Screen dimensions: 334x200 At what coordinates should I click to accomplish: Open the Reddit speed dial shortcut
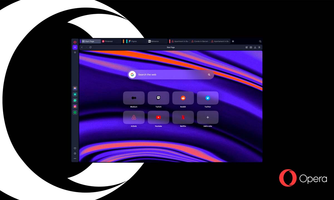pos(183,98)
